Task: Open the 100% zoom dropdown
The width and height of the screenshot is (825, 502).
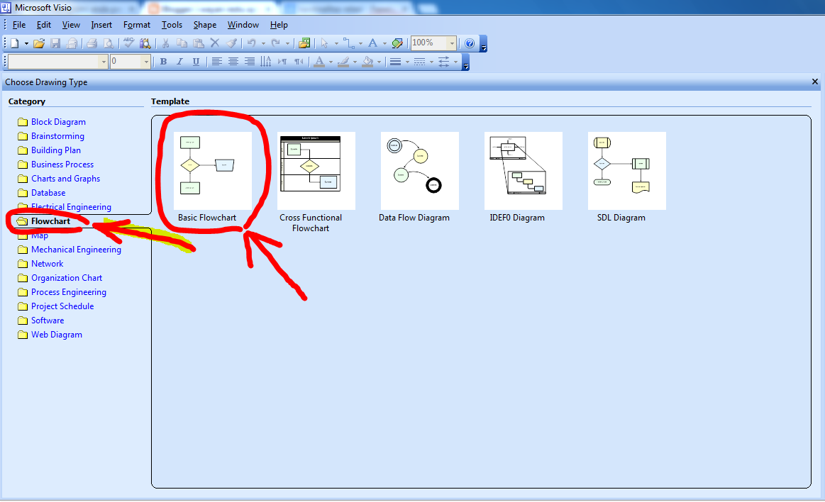Action: pos(451,44)
